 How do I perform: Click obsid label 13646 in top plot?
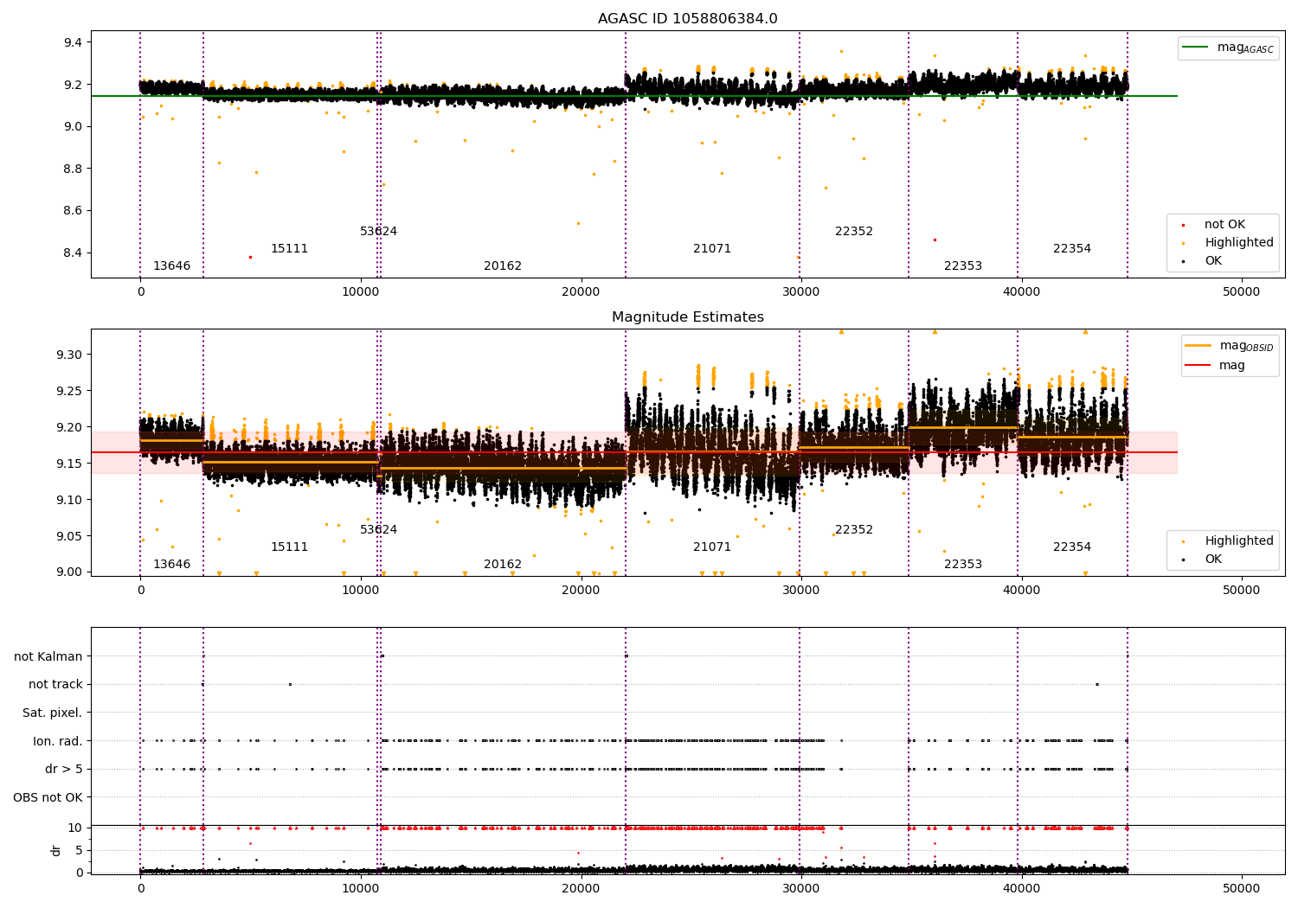click(171, 266)
